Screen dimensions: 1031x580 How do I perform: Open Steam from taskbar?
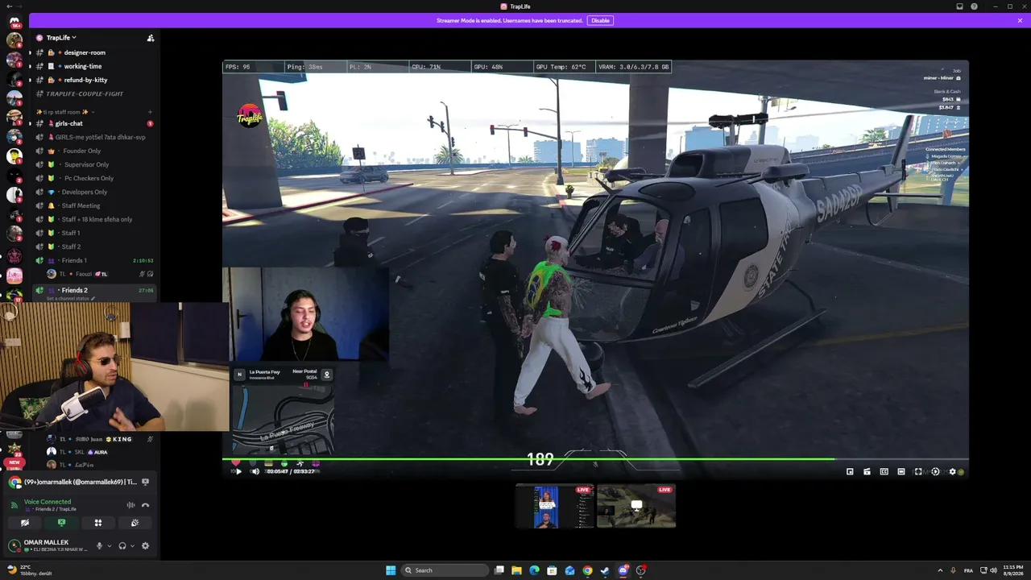[x=605, y=570]
